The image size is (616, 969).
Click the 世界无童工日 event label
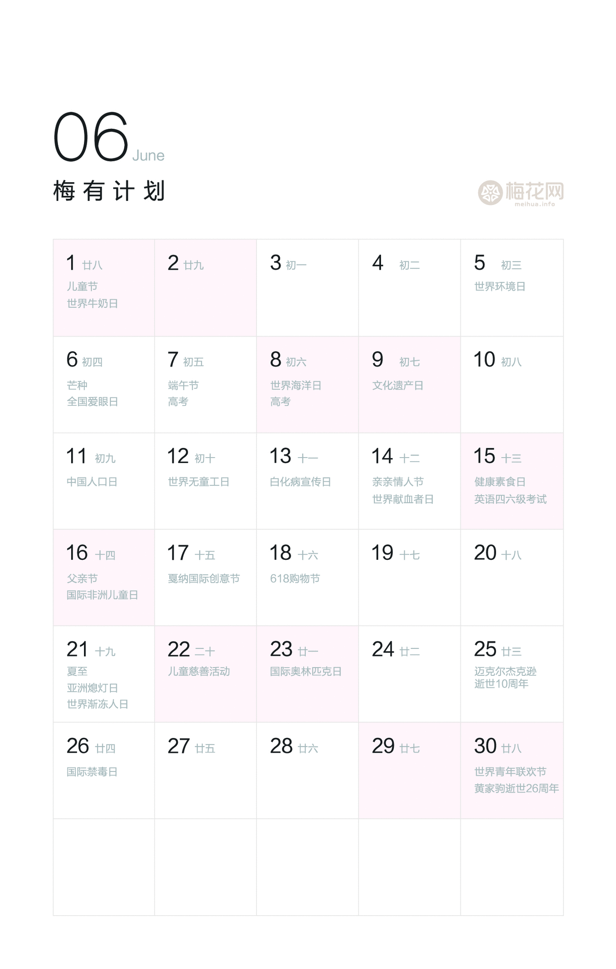[198, 482]
